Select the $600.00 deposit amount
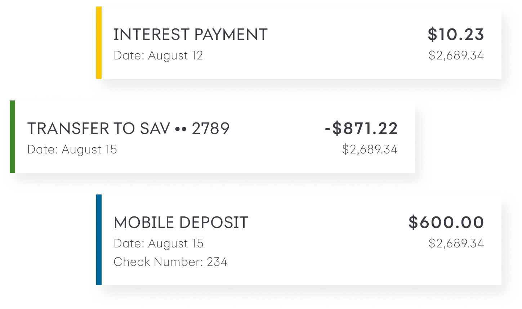 [446, 223]
